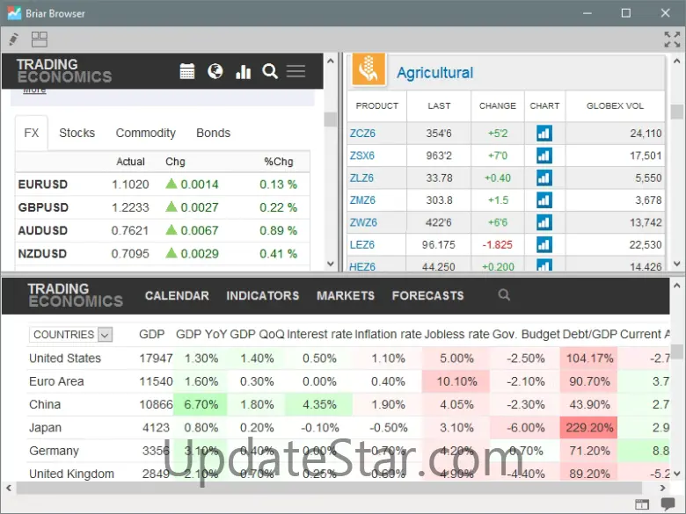Click the AUDUSD currency pair
The height and width of the screenshot is (514, 686).
click(x=43, y=231)
